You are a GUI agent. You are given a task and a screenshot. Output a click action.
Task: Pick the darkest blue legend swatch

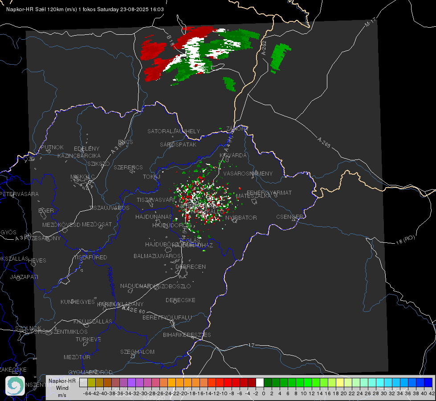coord(428,383)
